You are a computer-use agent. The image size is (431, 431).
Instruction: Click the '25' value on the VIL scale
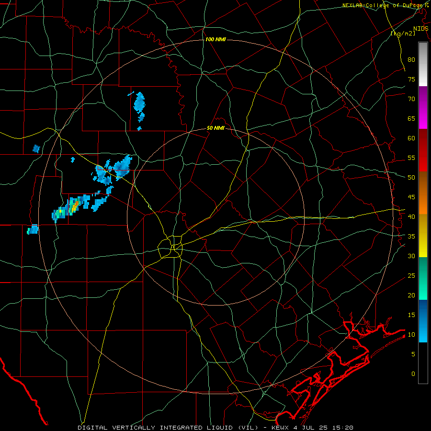[x=411, y=276]
